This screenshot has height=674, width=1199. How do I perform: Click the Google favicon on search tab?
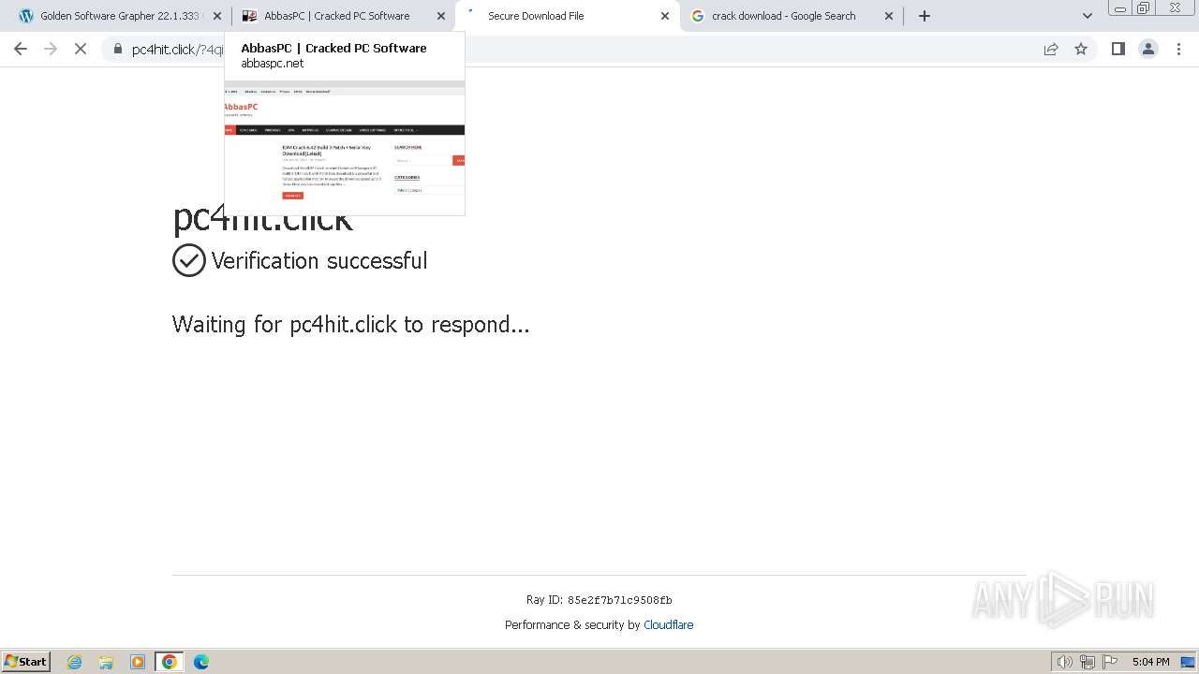(698, 16)
